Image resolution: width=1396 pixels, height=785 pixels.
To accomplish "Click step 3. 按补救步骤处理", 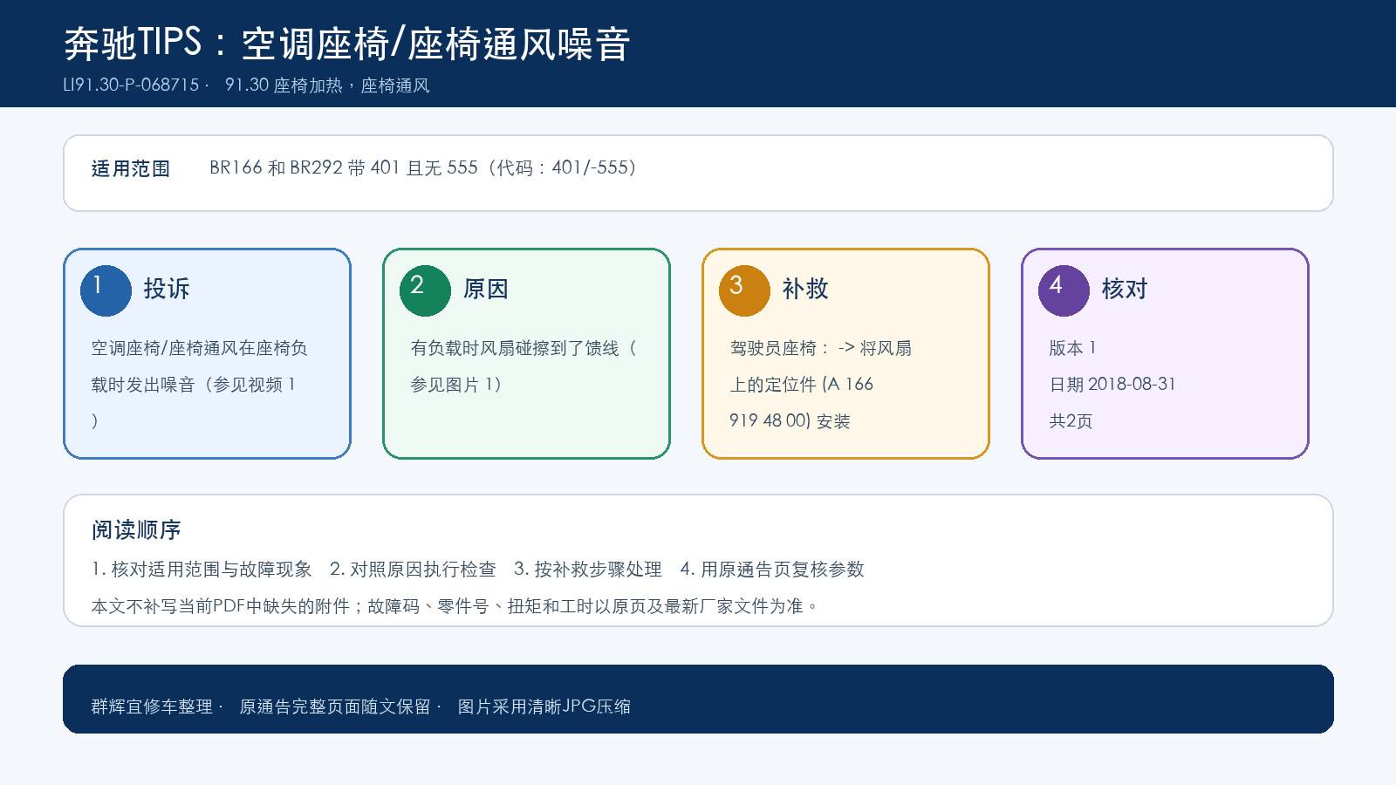I will click(588, 570).
